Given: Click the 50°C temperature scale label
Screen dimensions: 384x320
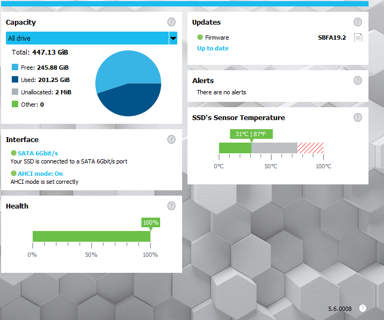Looking at the screenshot, I should coord(271,166).
